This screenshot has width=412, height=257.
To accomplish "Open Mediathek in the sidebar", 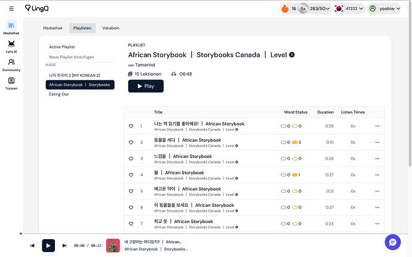I will (11, 27).
